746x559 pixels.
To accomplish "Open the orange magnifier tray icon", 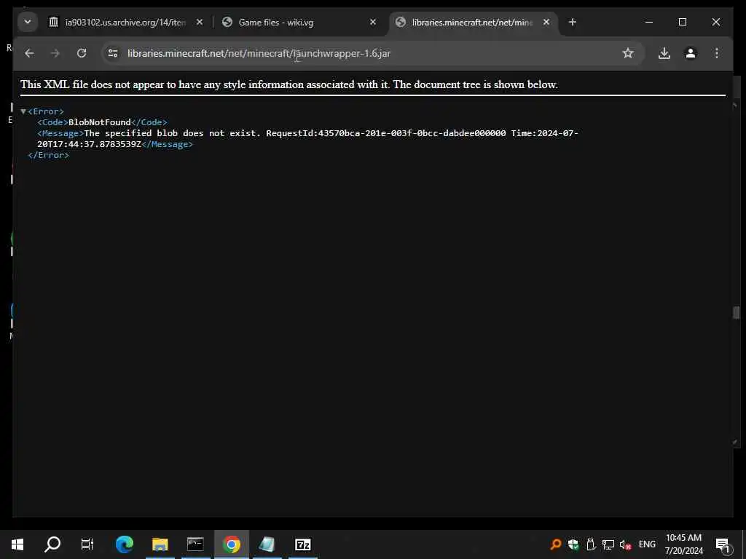I will coord(555,544).
